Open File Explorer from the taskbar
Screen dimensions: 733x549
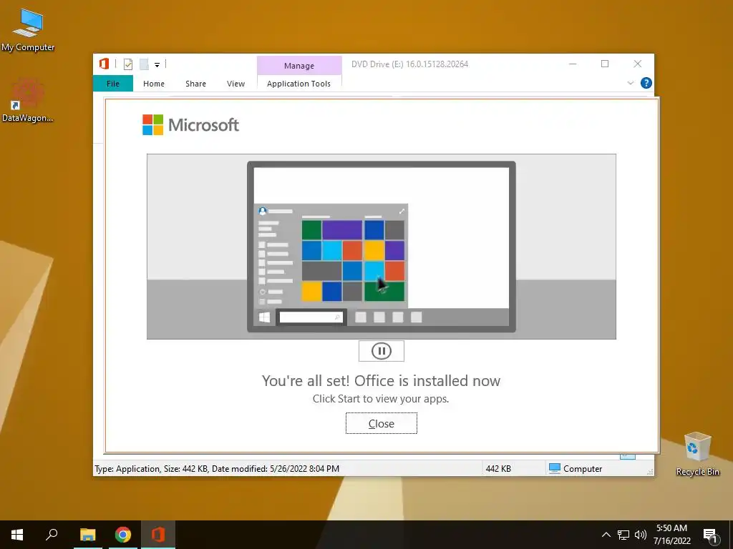(x=87, y=535)
